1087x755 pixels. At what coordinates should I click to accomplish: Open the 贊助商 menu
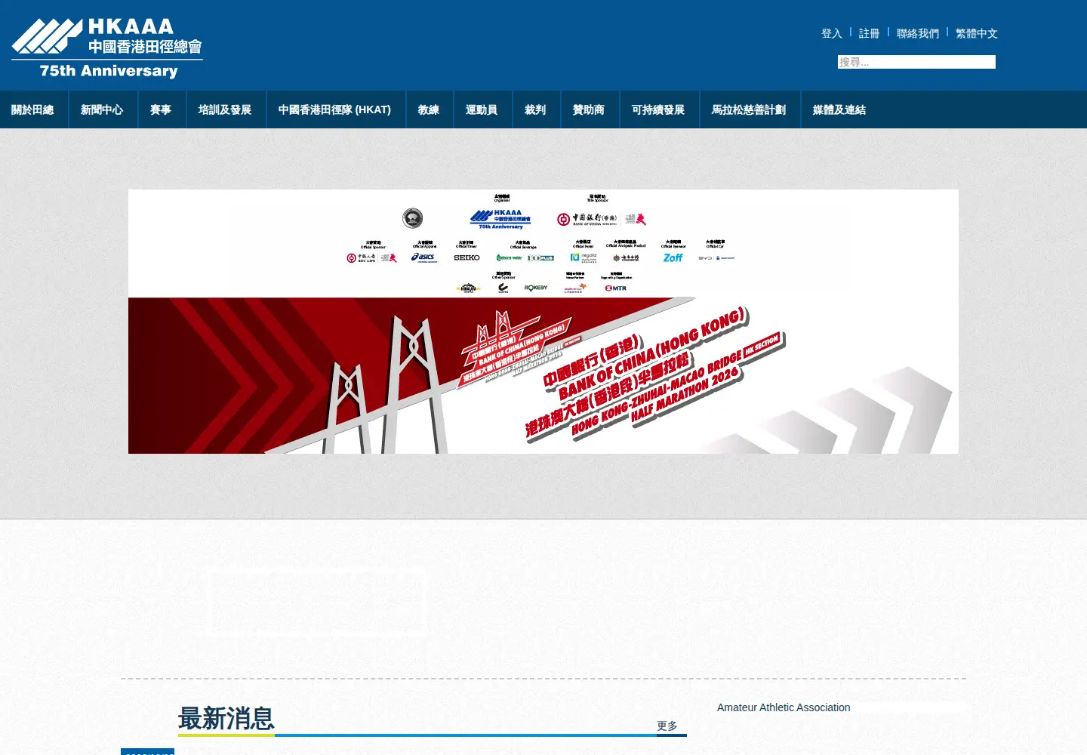click(x=589, y=109)
